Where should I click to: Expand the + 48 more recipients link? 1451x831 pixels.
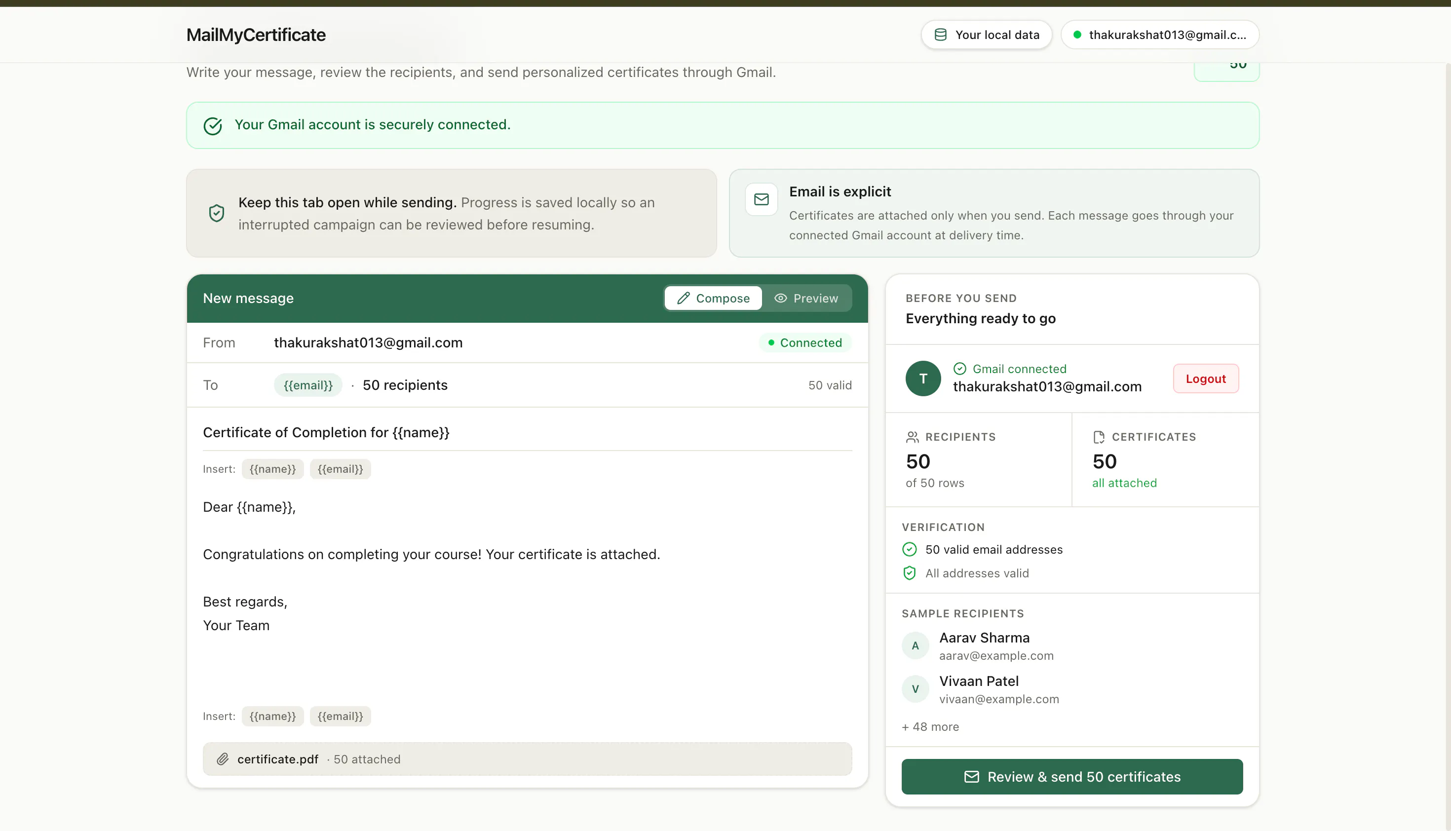point(930,726)
